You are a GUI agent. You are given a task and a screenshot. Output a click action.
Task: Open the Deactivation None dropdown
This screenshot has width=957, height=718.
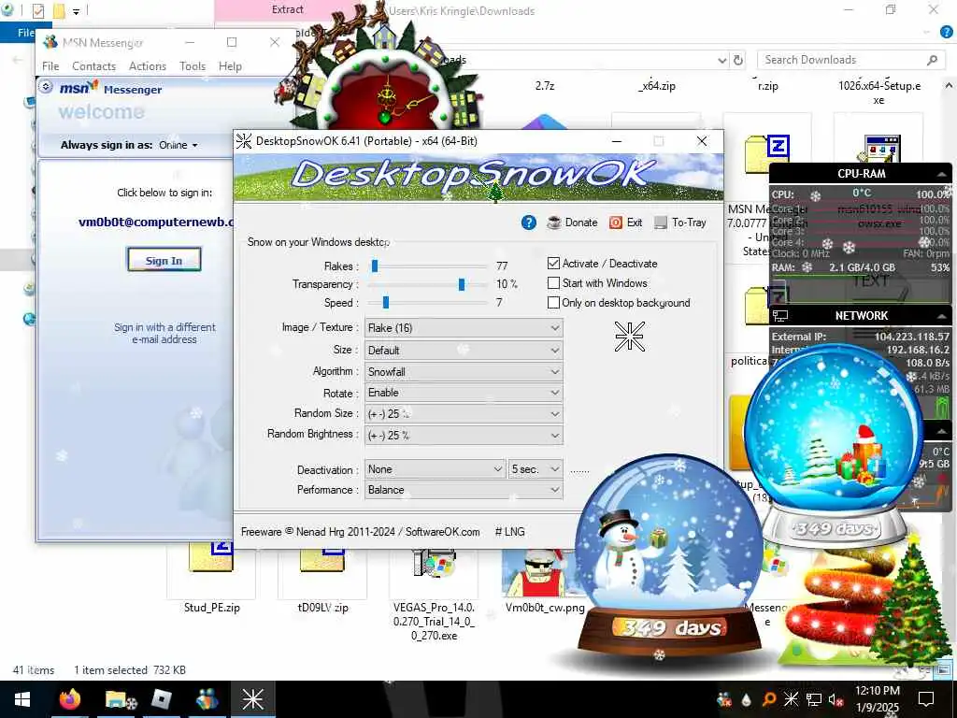[436, 469]
